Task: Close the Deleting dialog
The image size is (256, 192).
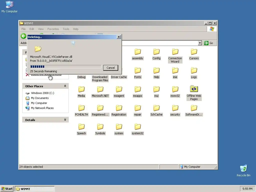Action: 119,37
